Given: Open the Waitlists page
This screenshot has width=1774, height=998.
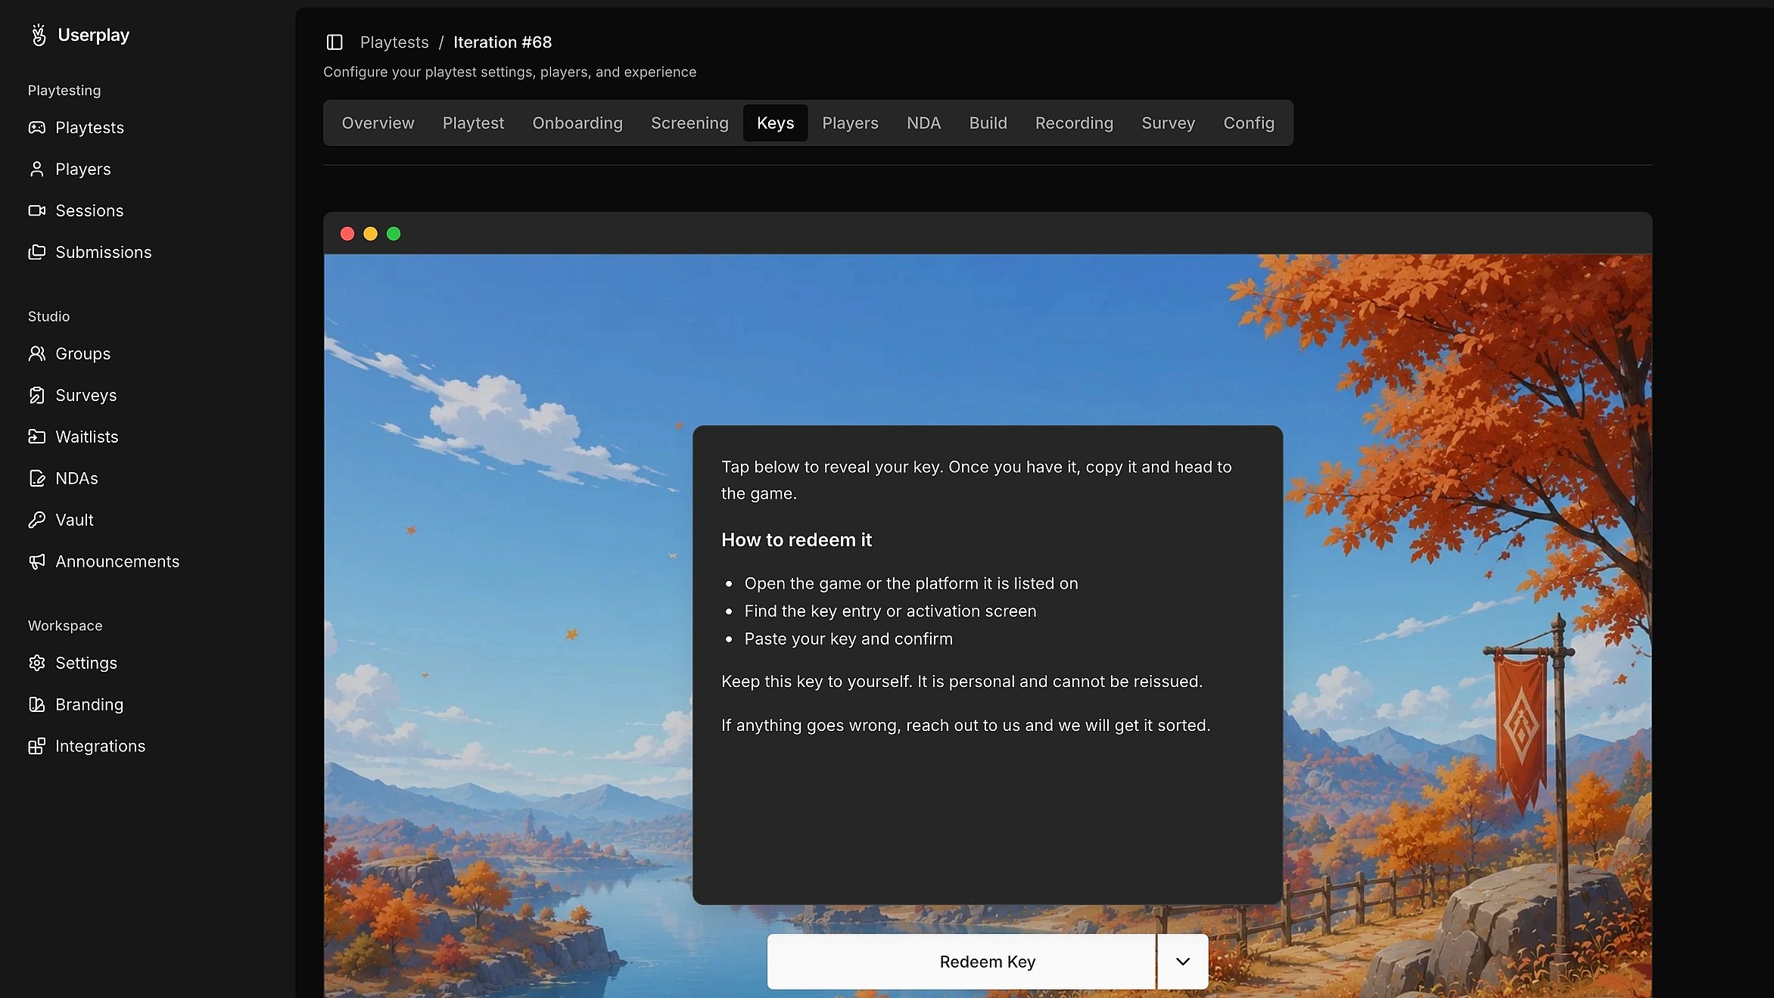Looking at the screenshot, I should click(x=87, y=437).
